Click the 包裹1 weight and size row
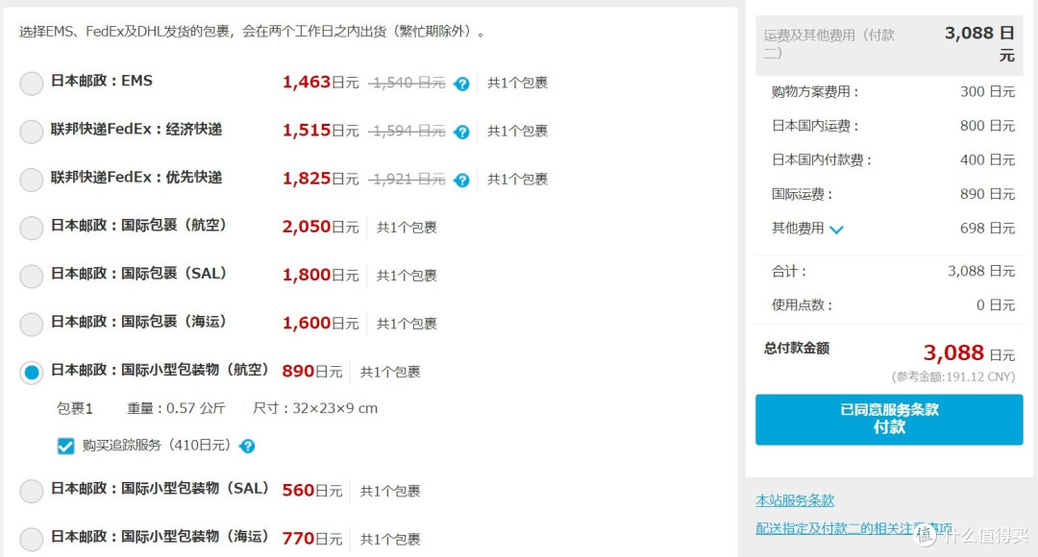This screenshot has width=1038, height=557. (x=221, y=408)
